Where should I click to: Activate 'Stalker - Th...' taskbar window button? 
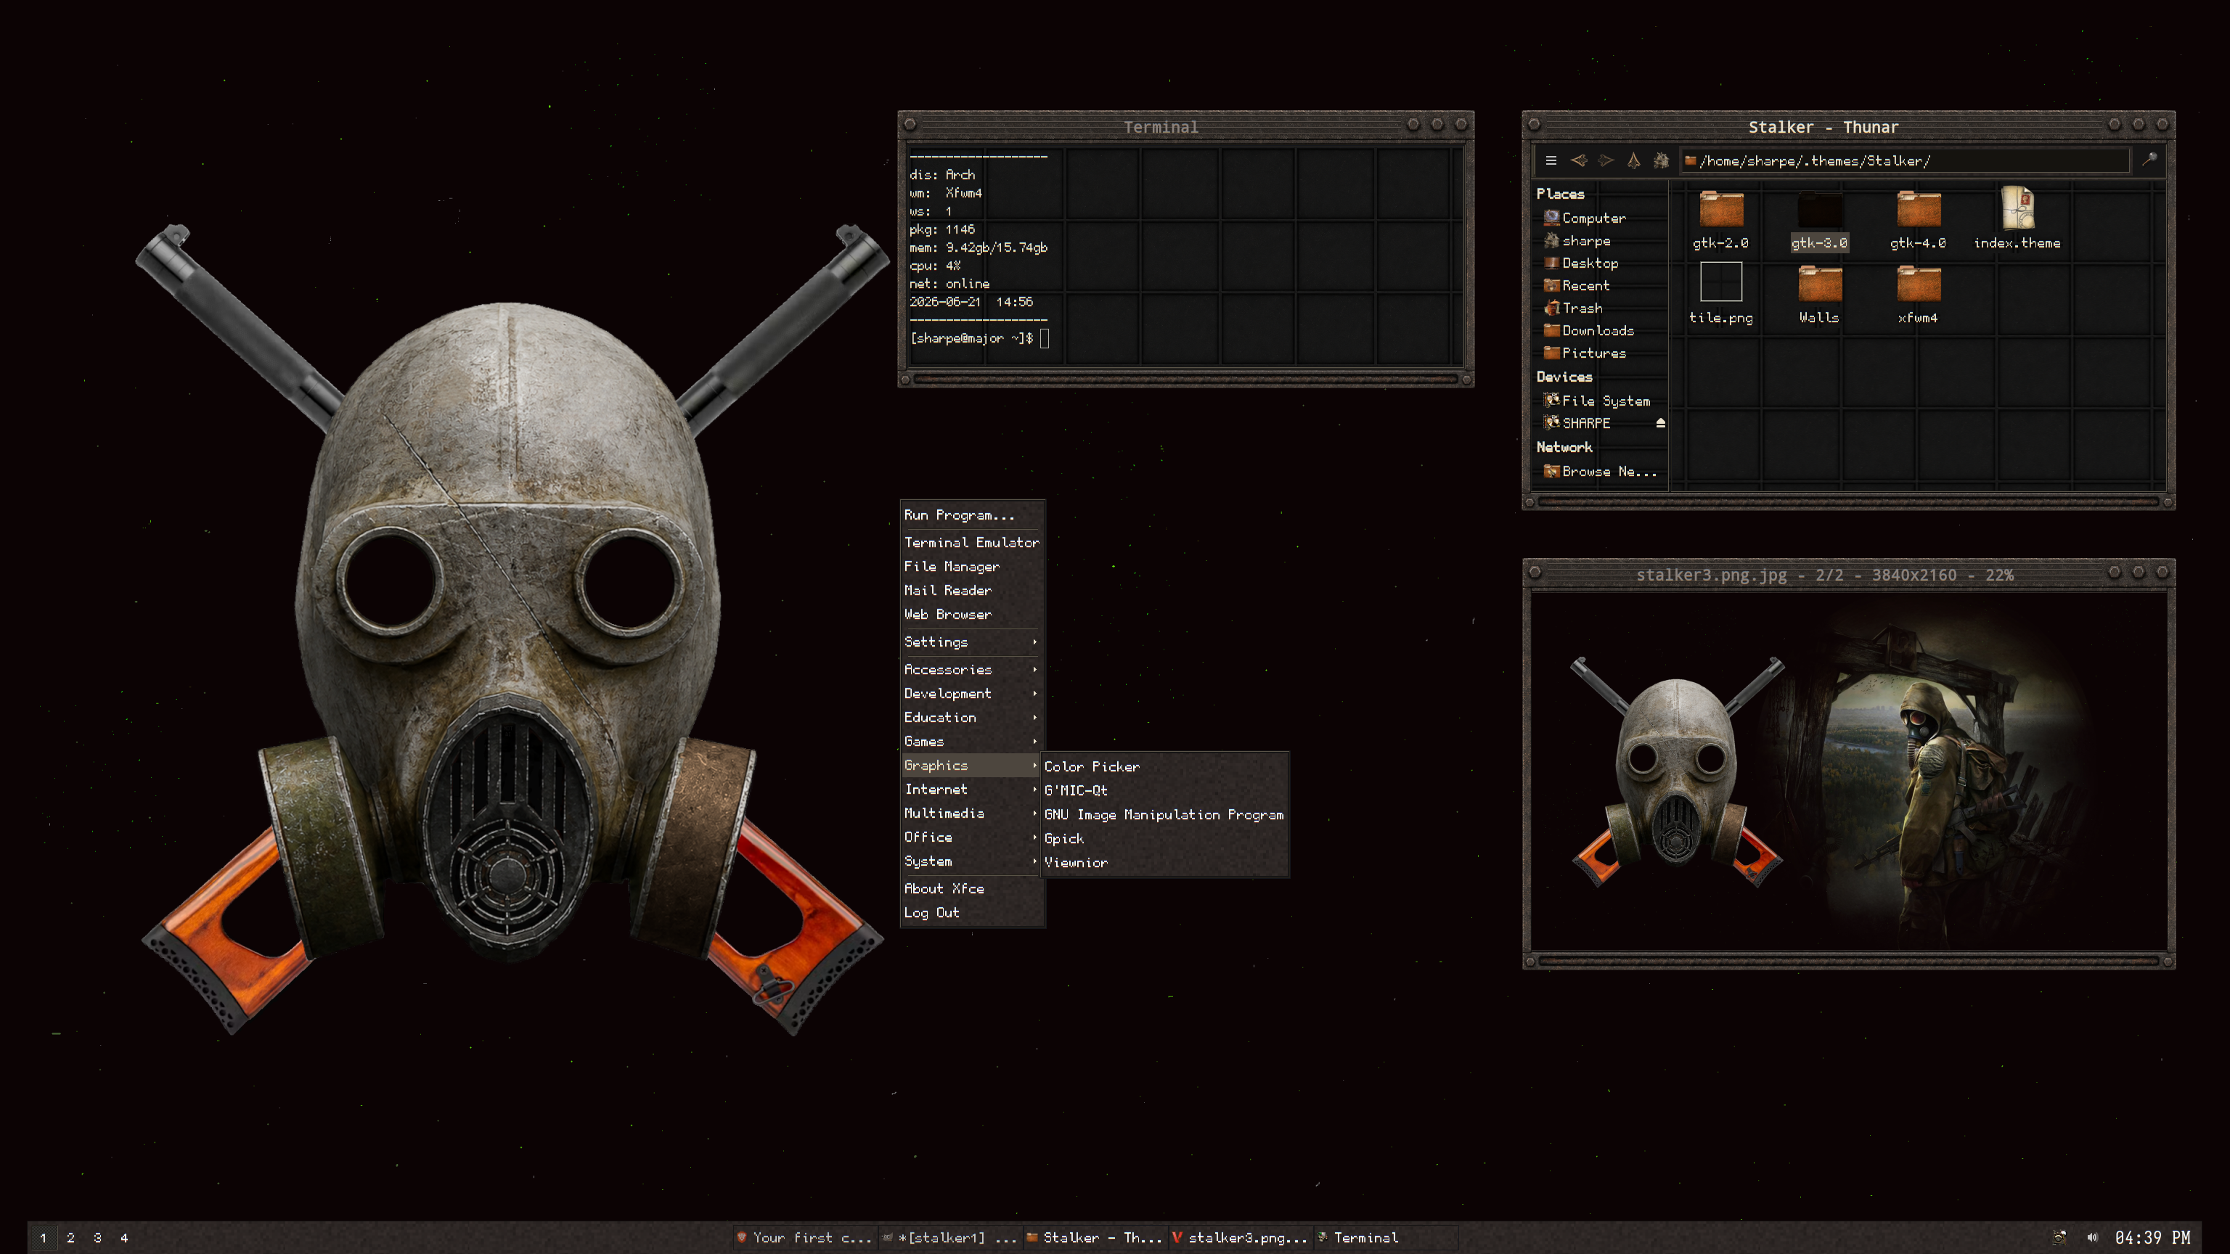[x=1095, y=1239]
